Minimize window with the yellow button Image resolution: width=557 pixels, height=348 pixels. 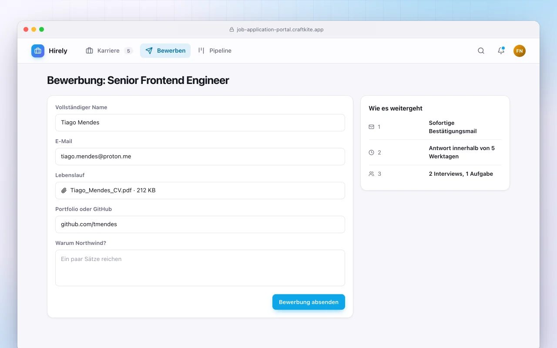point(34,30)
